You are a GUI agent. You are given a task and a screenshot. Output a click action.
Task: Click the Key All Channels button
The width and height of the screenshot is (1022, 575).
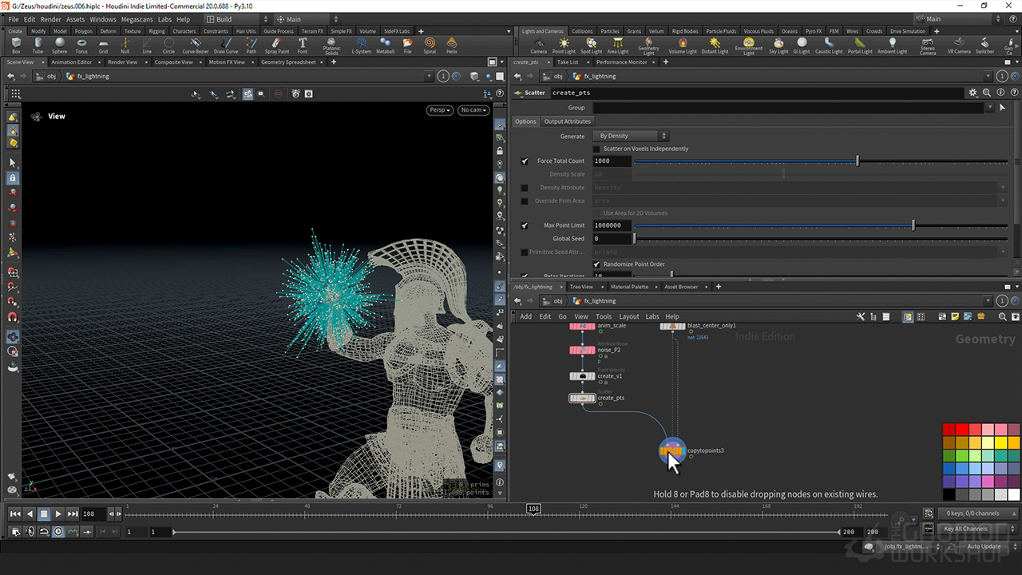point(968,529)
